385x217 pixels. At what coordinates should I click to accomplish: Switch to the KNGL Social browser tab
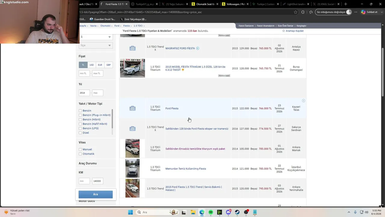[326, 4]
